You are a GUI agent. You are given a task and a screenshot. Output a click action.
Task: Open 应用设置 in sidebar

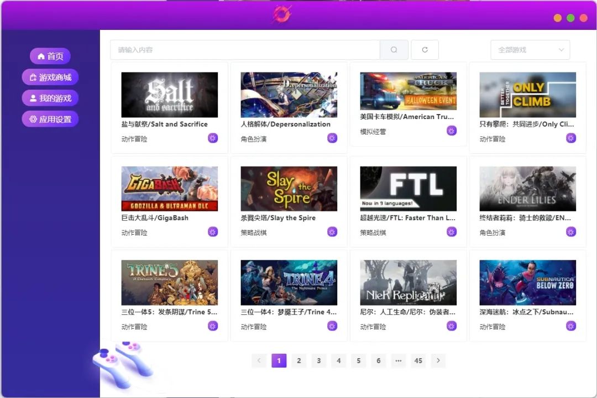pos(50,120)
